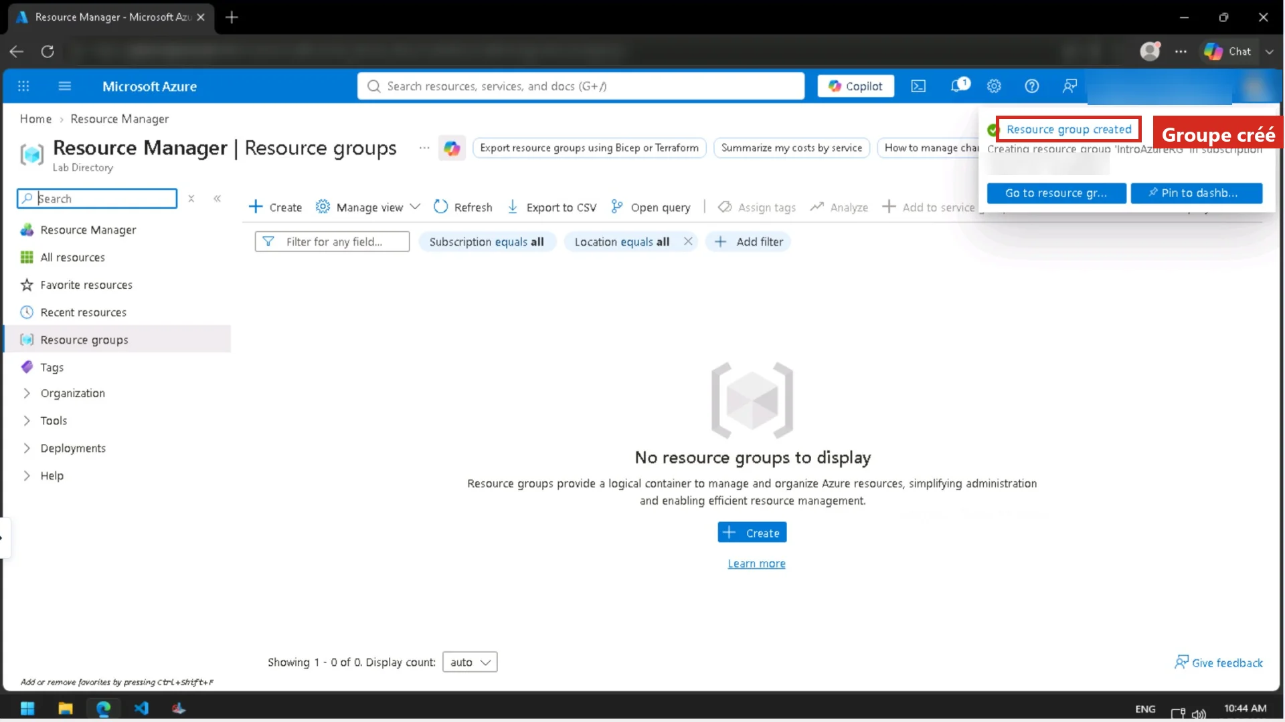This screenshot has height=722, width=1285.
Task: Click Edge browser icon in taskbar
Action: 103,709
